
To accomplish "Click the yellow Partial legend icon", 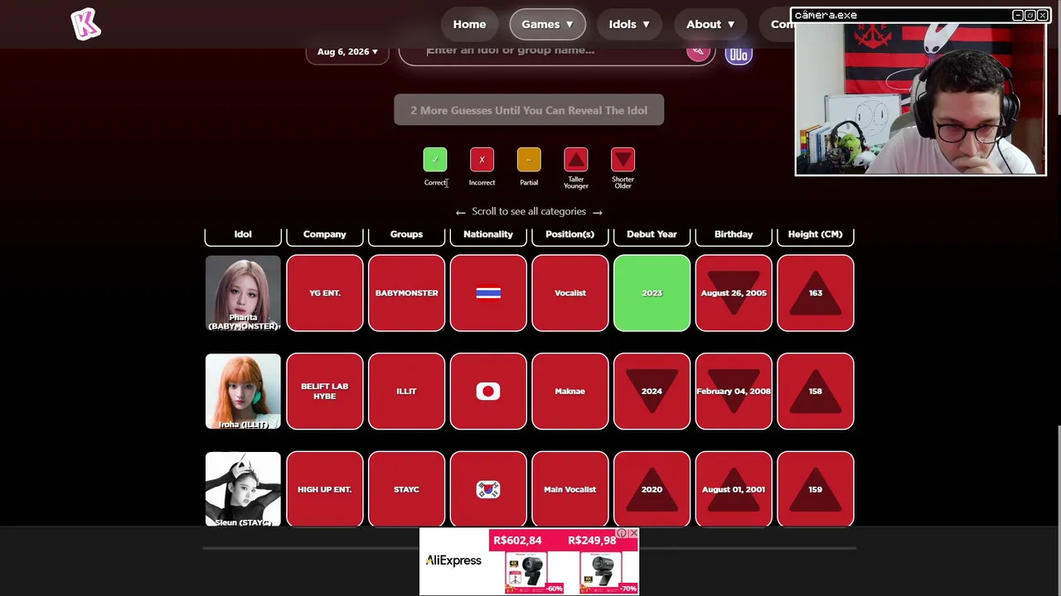I will pos(529,159).
